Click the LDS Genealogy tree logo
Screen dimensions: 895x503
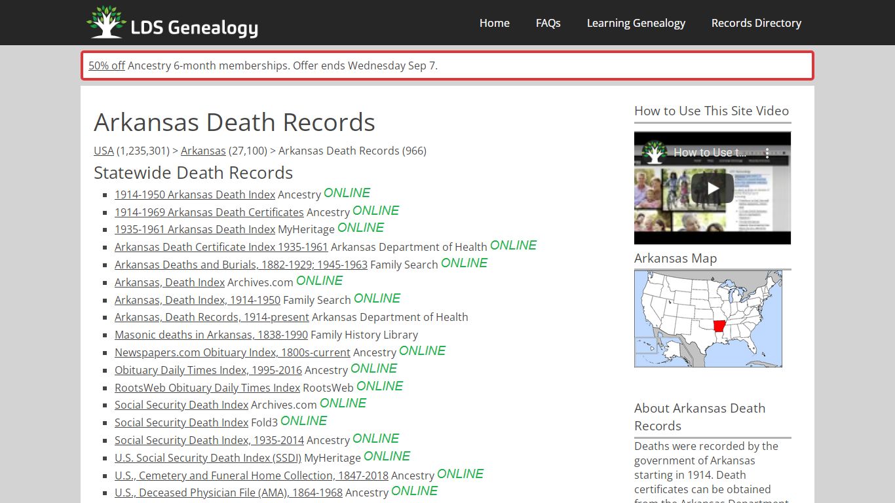coord(172,22)
